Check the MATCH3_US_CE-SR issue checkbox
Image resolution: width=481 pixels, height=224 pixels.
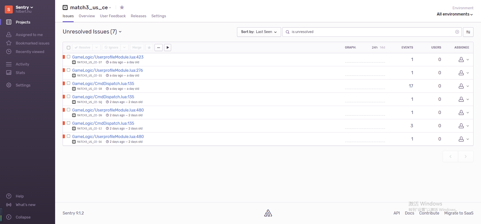pyautogui.click(x=68, y=83)
